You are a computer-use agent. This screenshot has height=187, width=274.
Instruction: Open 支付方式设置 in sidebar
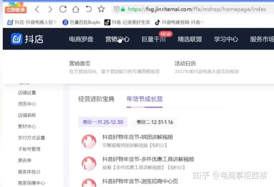tap(31, 138)
